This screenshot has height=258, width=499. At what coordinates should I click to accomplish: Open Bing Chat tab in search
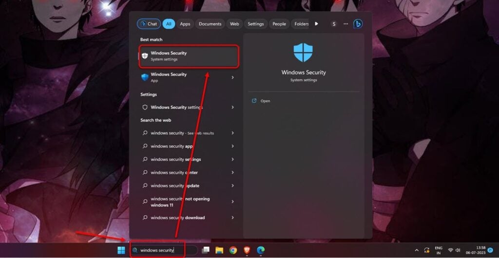pos(149,24)
